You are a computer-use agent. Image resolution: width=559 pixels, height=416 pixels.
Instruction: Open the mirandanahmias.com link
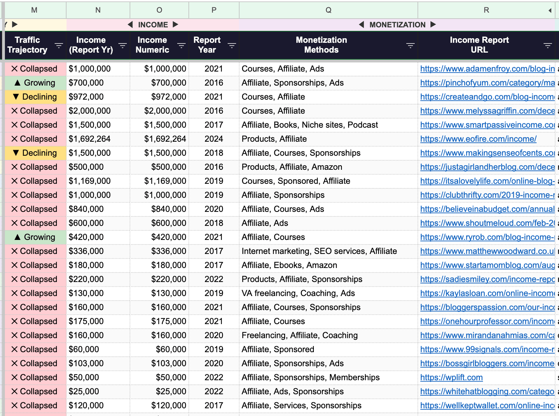487,335
